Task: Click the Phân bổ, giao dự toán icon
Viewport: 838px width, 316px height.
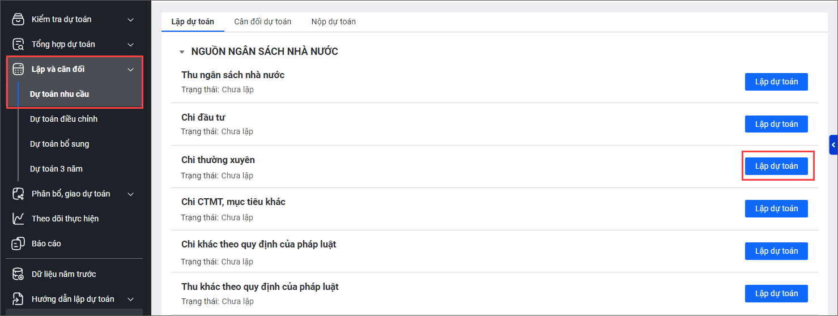Action: coord(19,194)
